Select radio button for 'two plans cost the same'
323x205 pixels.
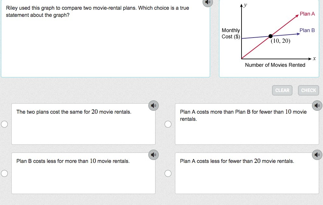coord(4,124)
